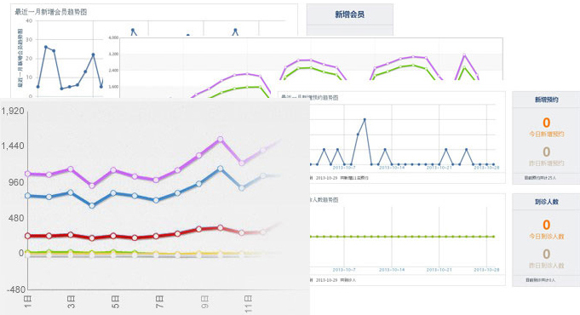Click 2013-10-14 date in appointment trend chart
Image resolution: width=580 pixels, height=315 pixels.
(x=392, y=168)
